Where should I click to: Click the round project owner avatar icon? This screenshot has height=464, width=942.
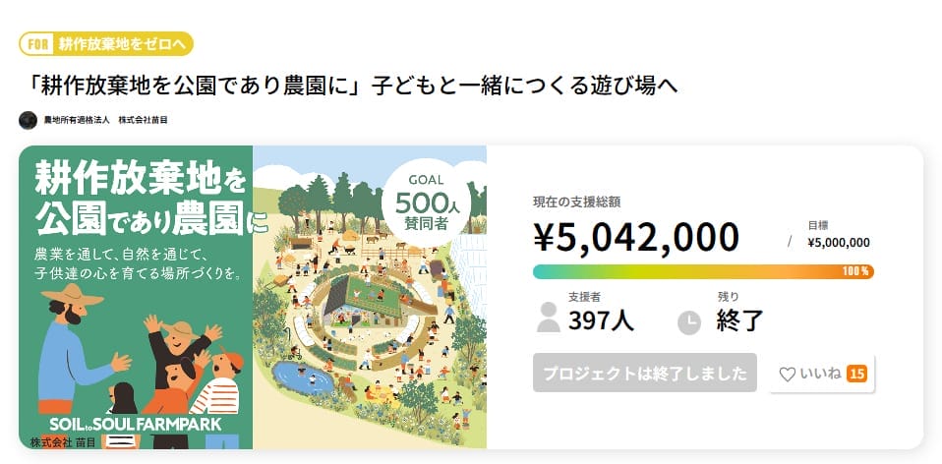pos(28,120)
